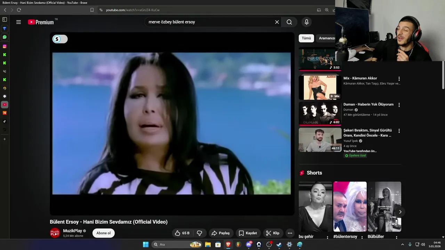Open the bu şehir Short thumbnail
The width and height of the screenshot is (445, 250).
click(x=315, y=207)
